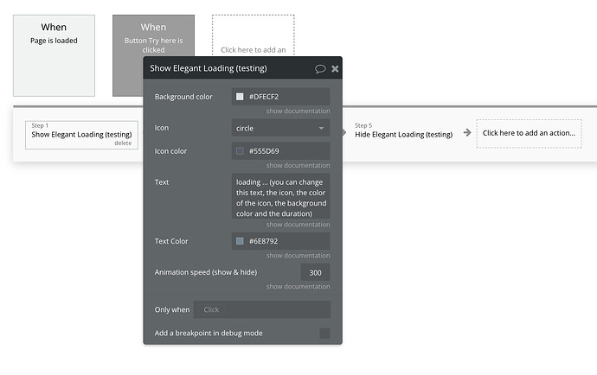Viewport: 597px width, 375px height.
Task: Close the Show Elegant Loading dialog
Action: point(335,69)
